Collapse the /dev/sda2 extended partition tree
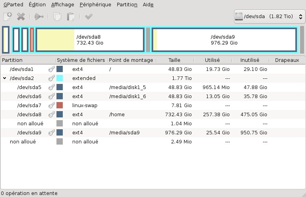 click(x=5, y=78)
